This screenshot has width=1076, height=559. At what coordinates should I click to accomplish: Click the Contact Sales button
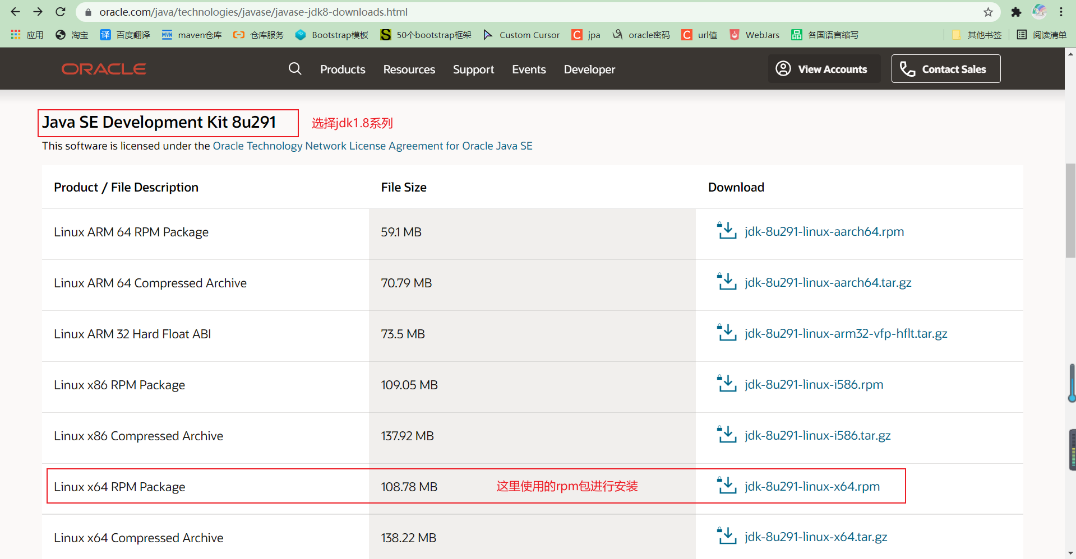[x=946, y=69]
